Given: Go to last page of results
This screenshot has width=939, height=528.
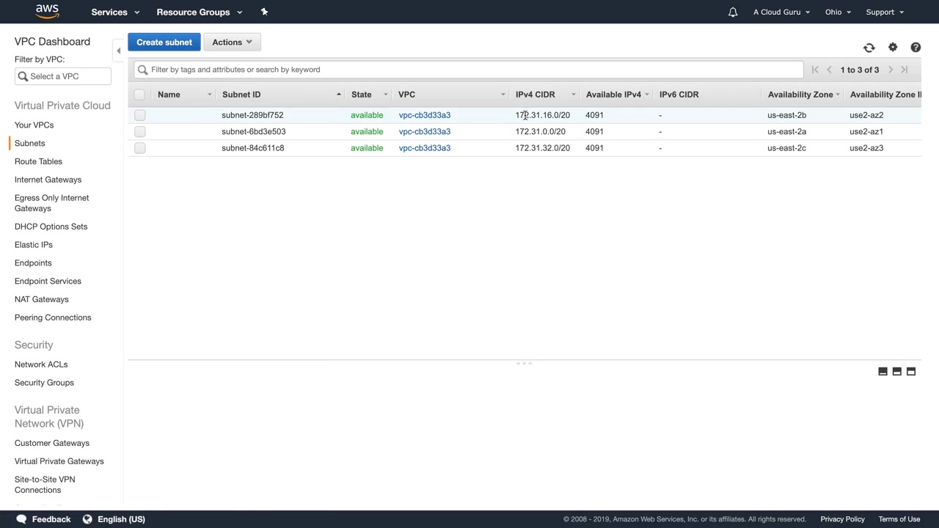Looking at the screenshot, I should 905,70.
